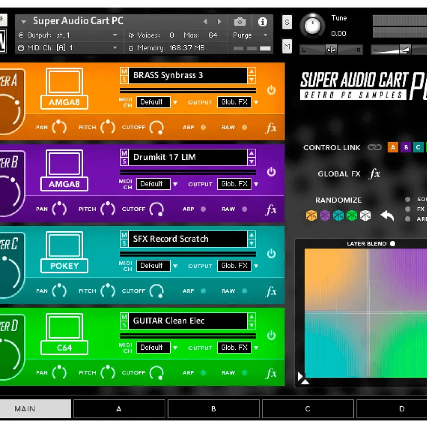The height and width of the screenshot is (428, 427).
Task: Click the Layer Blend XY pad
Action: pyautogui.click(x=366, y=313)
